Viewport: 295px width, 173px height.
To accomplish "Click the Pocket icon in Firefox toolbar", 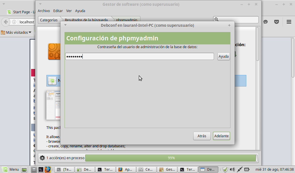I will pos(277,22).
